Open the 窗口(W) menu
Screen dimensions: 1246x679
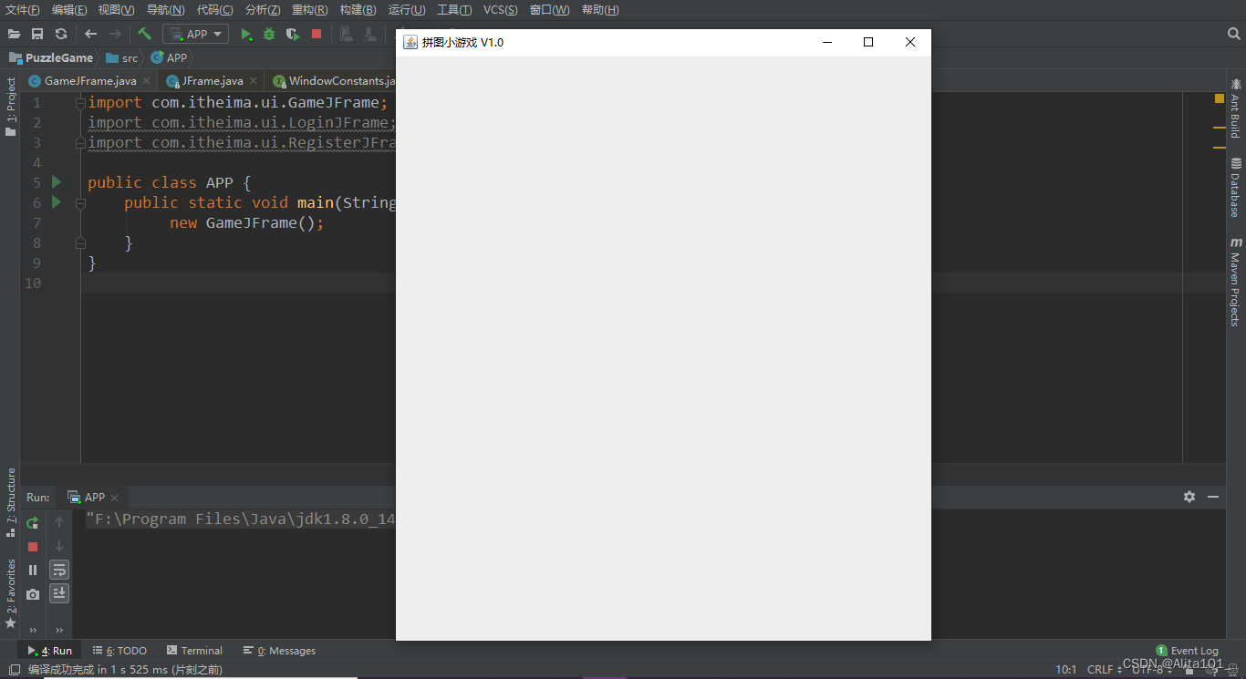pyautogui.click(x=549, y=10)
